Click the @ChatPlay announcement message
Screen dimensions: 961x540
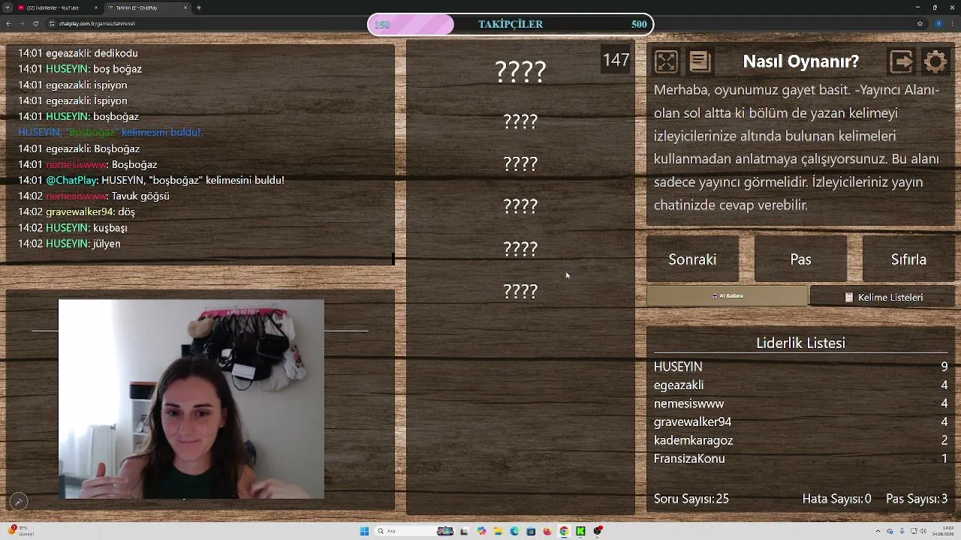coord(151,180)
